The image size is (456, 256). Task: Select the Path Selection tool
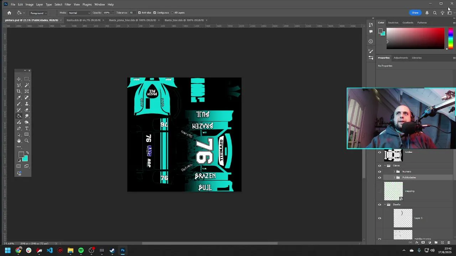point(19,134)
